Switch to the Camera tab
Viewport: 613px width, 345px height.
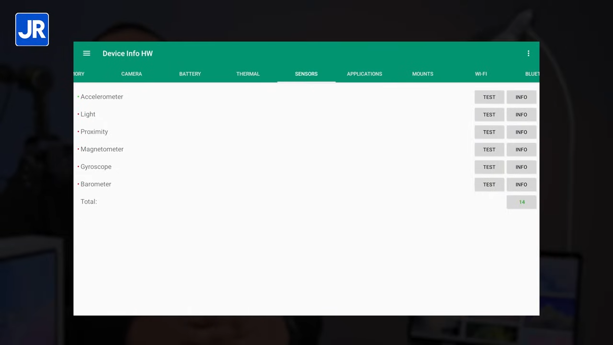click(132, 74)
